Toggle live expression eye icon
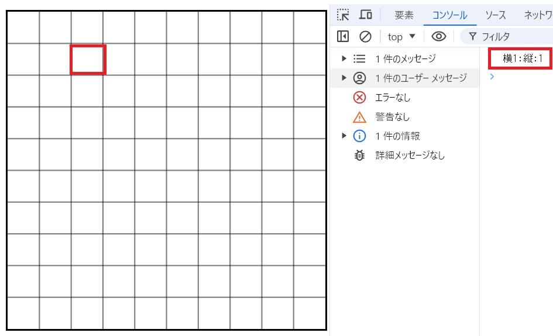This screenshot has height=336, width=553. point(439,36)
